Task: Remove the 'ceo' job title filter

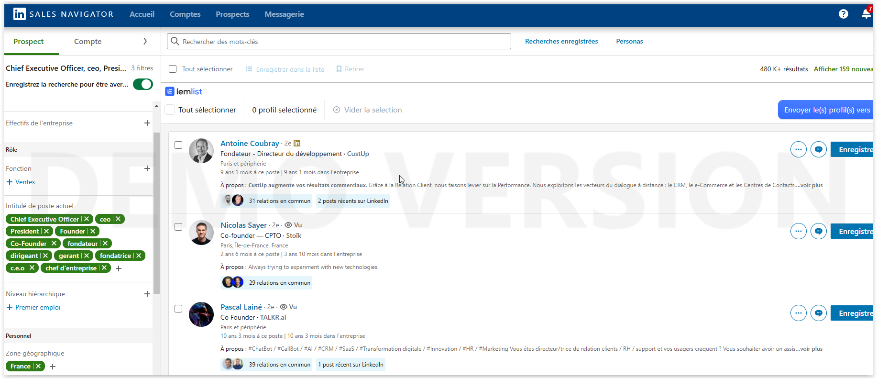Action: point(118,219)
